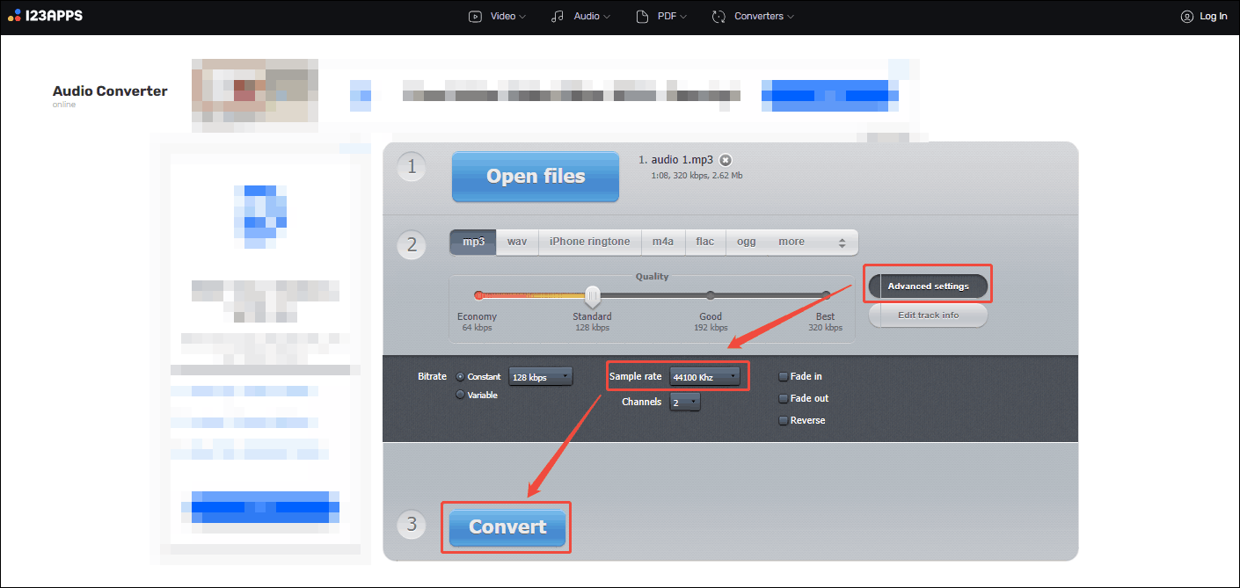This screenshot has width=1240, height=588.
Task: Select the wav format tab
Action: tap(517, 242)
